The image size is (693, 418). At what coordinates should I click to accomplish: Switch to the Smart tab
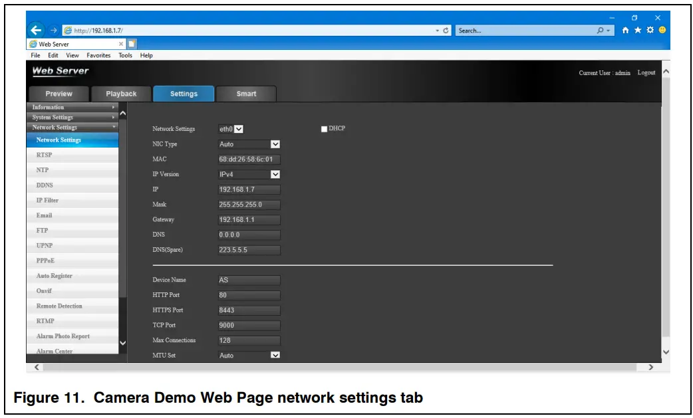point(246,94)
